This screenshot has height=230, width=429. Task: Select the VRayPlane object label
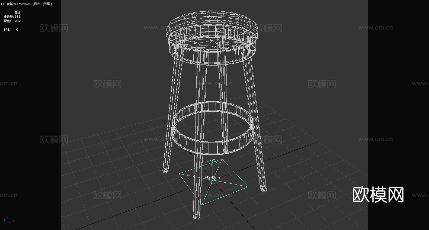click(213, 177)
